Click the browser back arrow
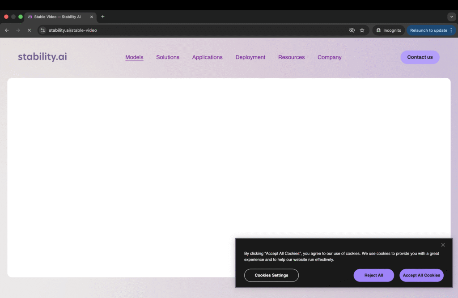Image resolution: width=458 pixels, height=298 pixels. [x=7, y=30]
